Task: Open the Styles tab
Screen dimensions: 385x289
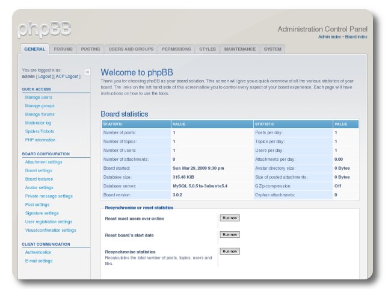Action: [x=208, y=49]
